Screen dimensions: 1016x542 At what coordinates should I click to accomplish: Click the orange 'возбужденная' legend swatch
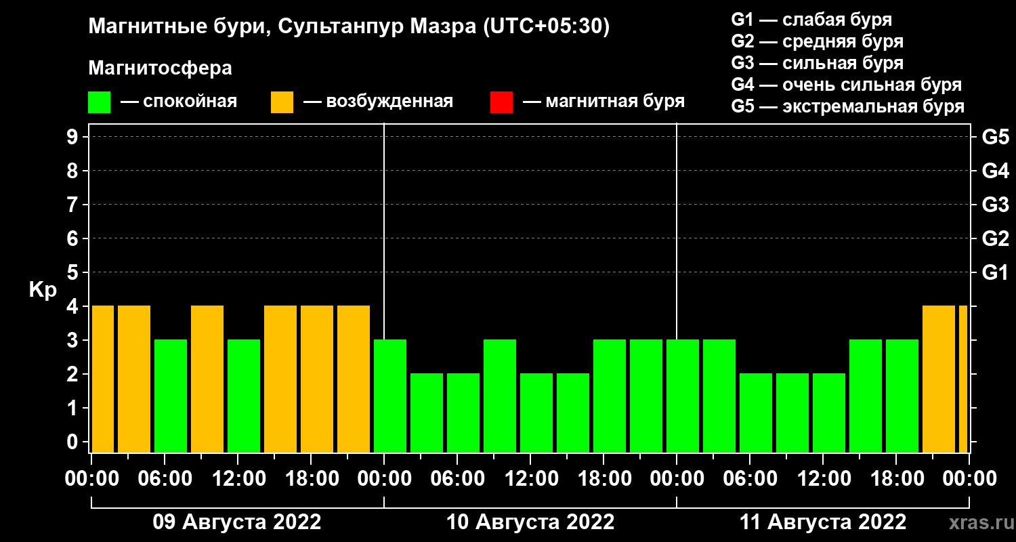282,102
